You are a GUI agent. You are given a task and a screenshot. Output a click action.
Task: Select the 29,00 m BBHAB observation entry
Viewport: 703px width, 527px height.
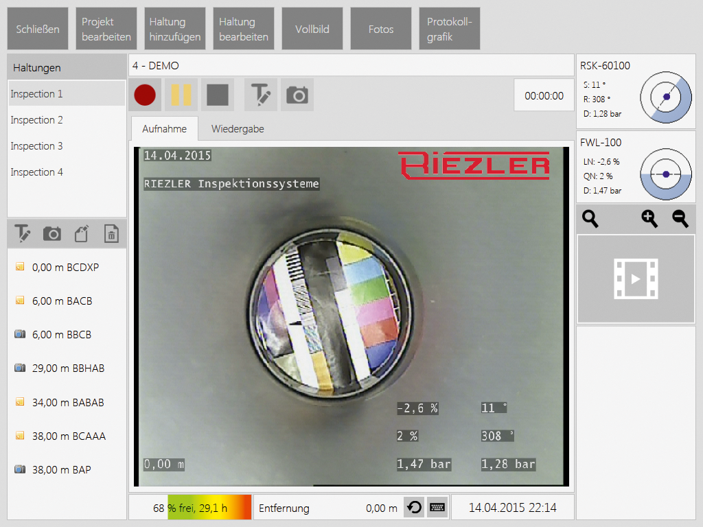pyautogui.click(x=68, y=368)
